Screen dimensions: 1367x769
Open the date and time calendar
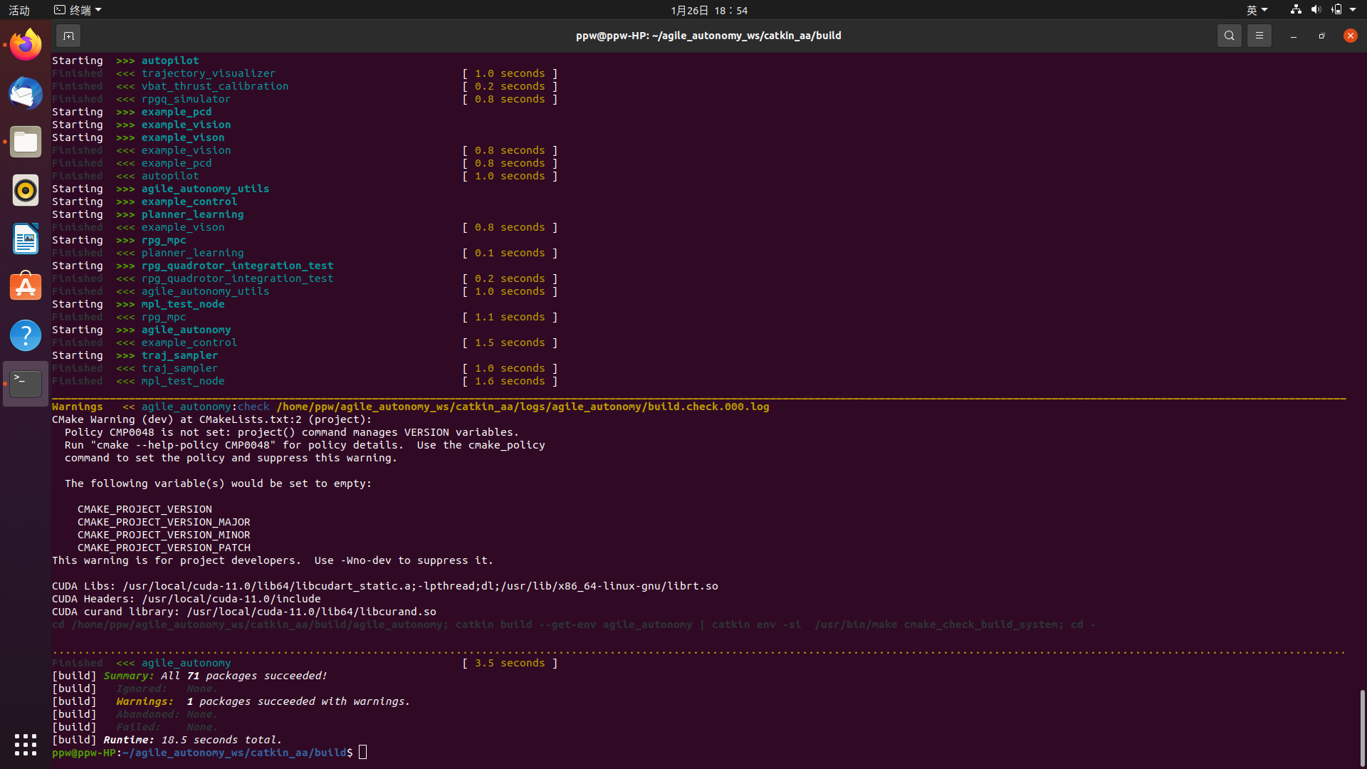708,10
